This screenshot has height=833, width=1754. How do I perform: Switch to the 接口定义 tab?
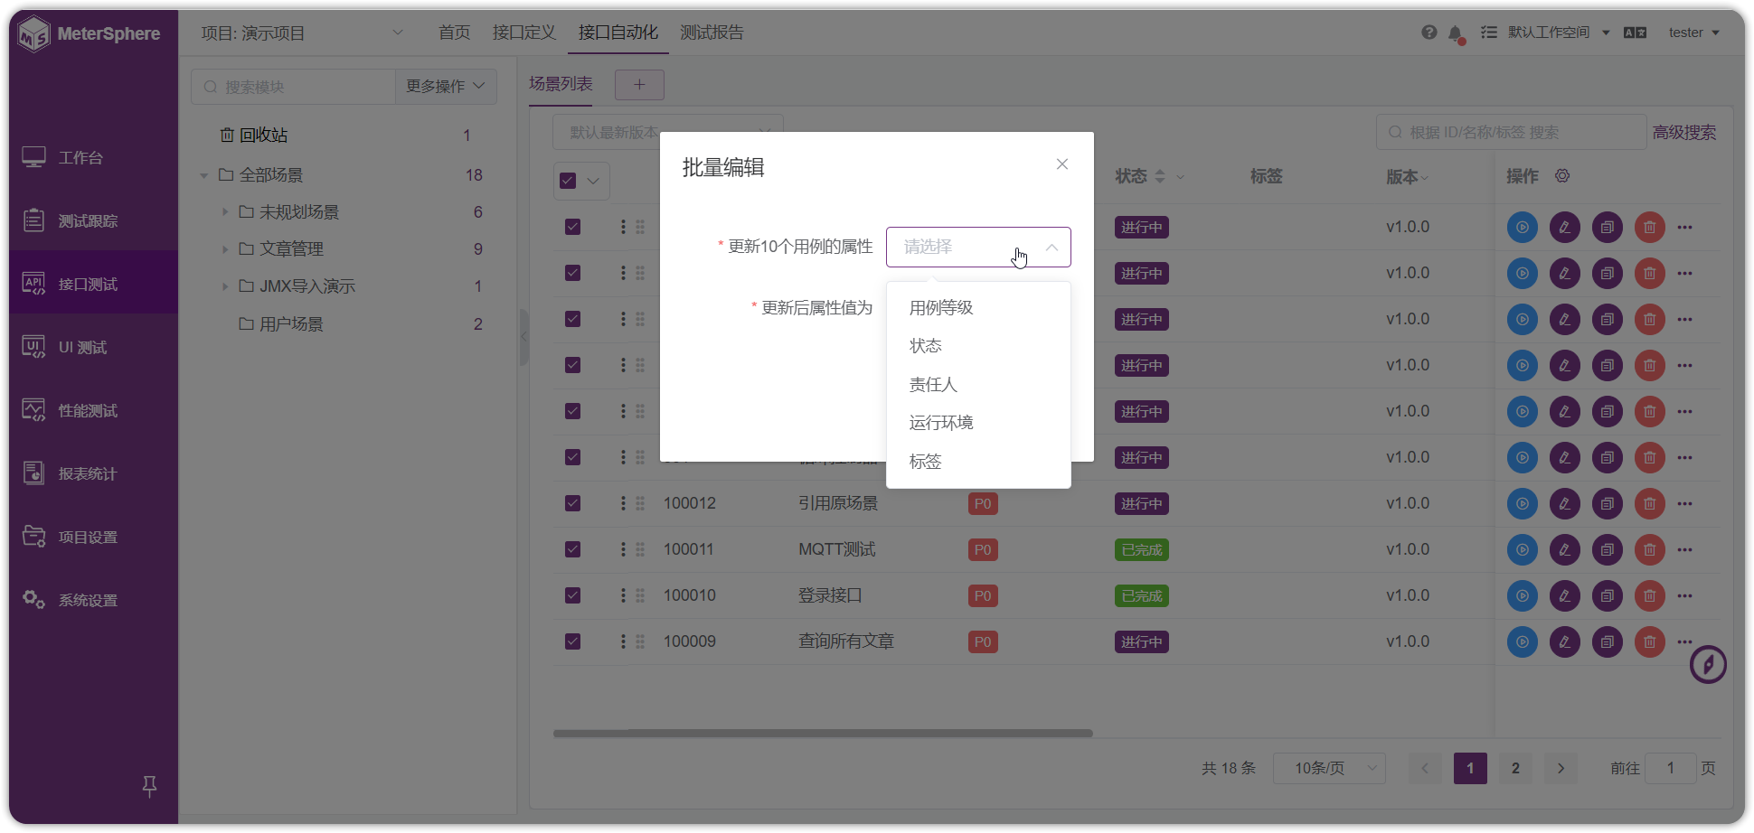tap(524, 33)
